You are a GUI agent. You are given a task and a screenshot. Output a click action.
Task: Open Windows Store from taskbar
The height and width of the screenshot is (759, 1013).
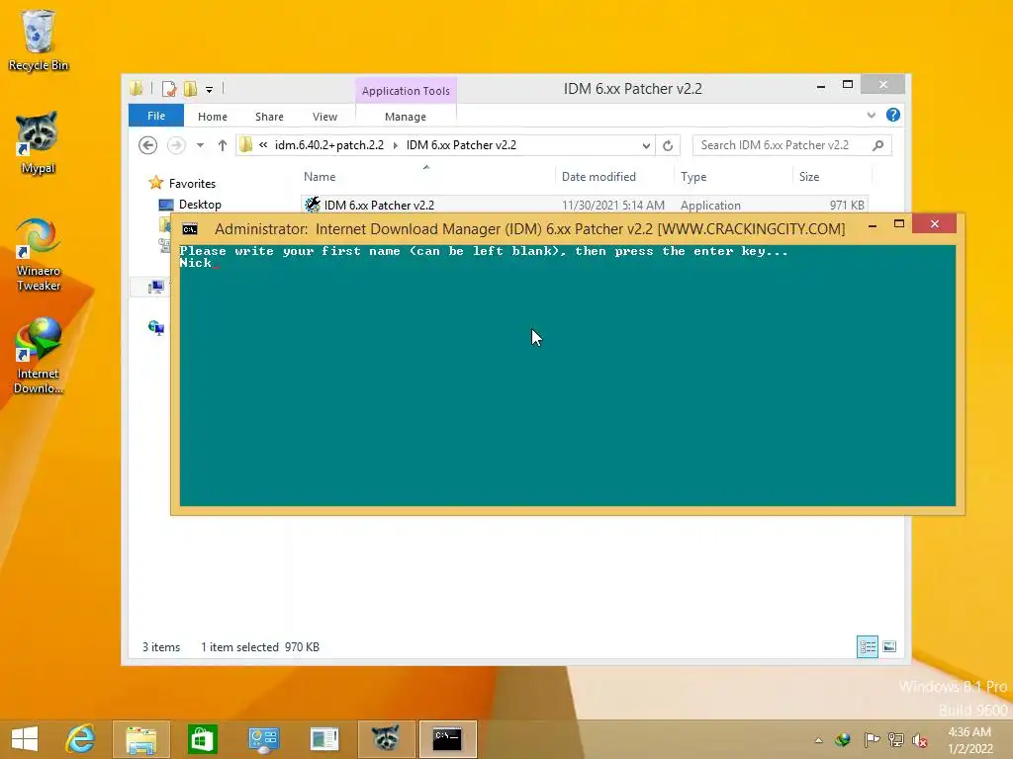click(202, 739)
